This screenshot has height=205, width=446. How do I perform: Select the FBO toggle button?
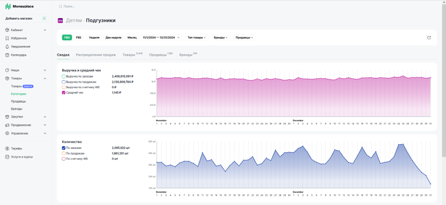67,37
